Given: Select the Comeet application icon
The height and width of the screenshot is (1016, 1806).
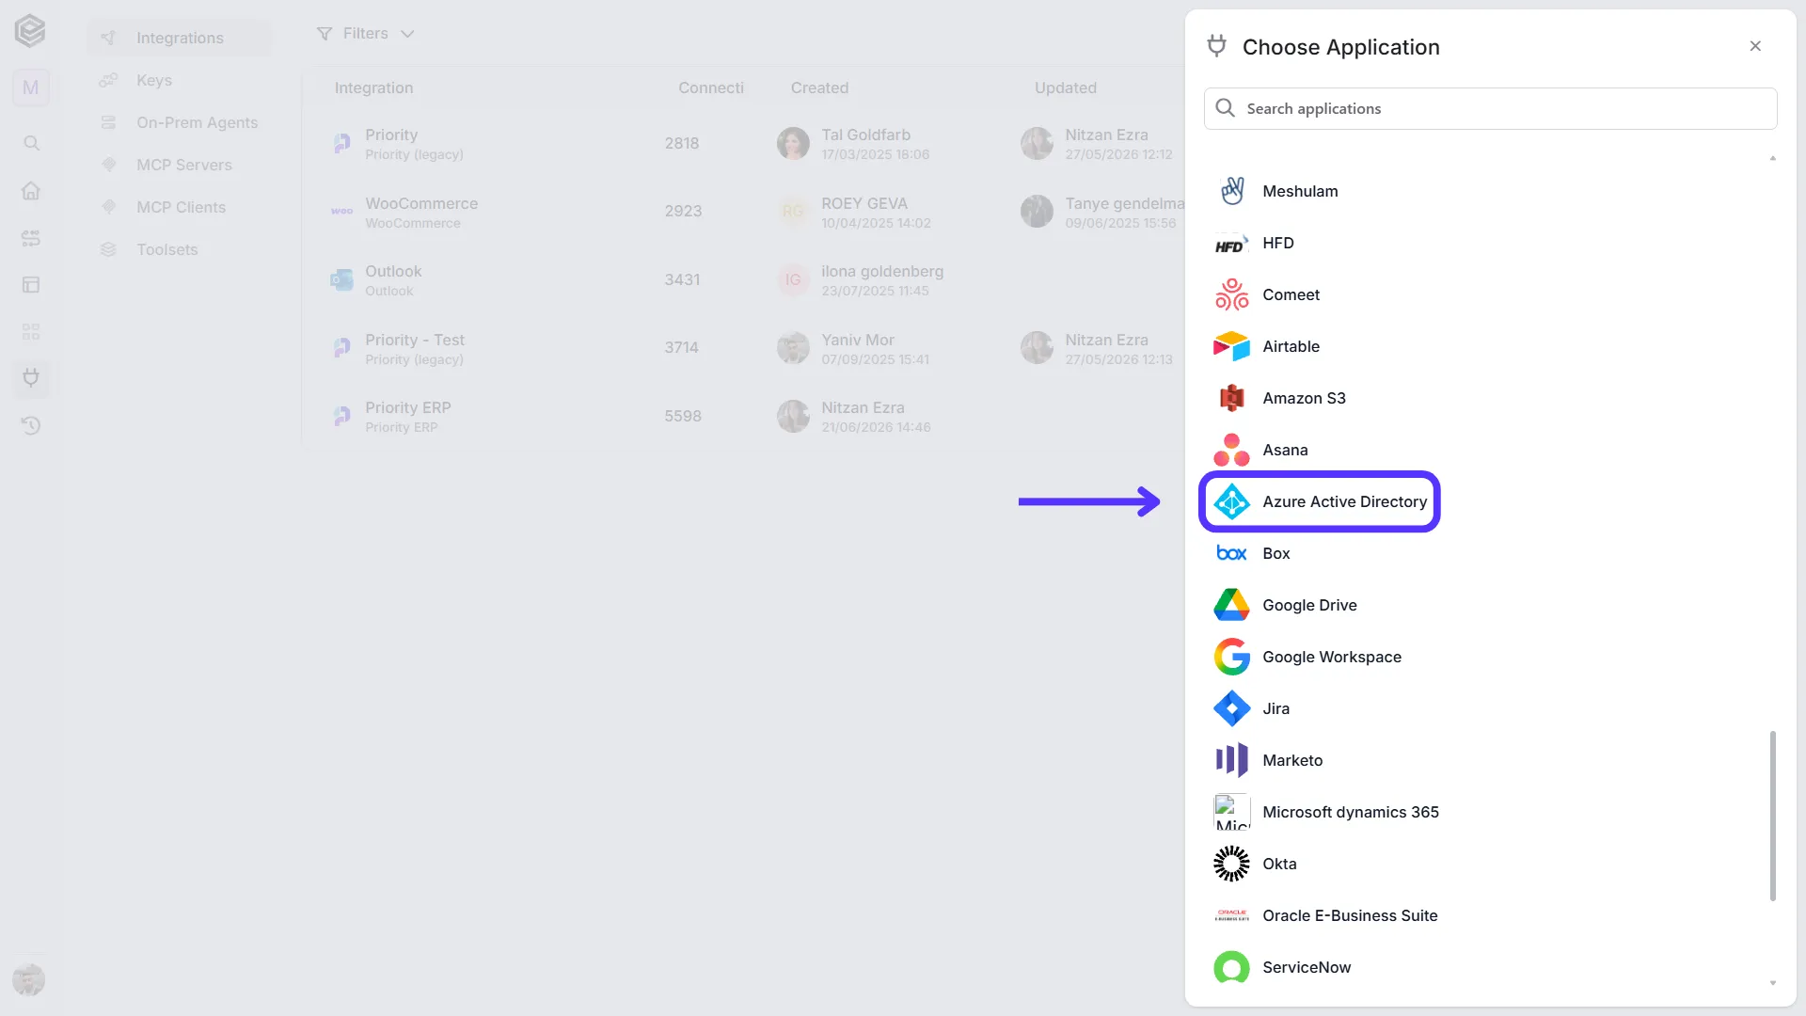Looking at the screenshot, I should pyautogui.click(x=1231, y=294).
